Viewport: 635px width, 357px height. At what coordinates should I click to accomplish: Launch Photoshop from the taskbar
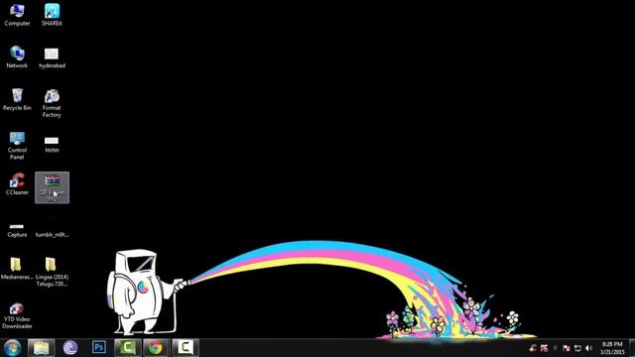pos(99,347)
